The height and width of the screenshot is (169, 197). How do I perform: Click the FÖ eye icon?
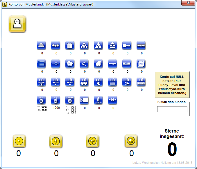[x=42, y=82]
